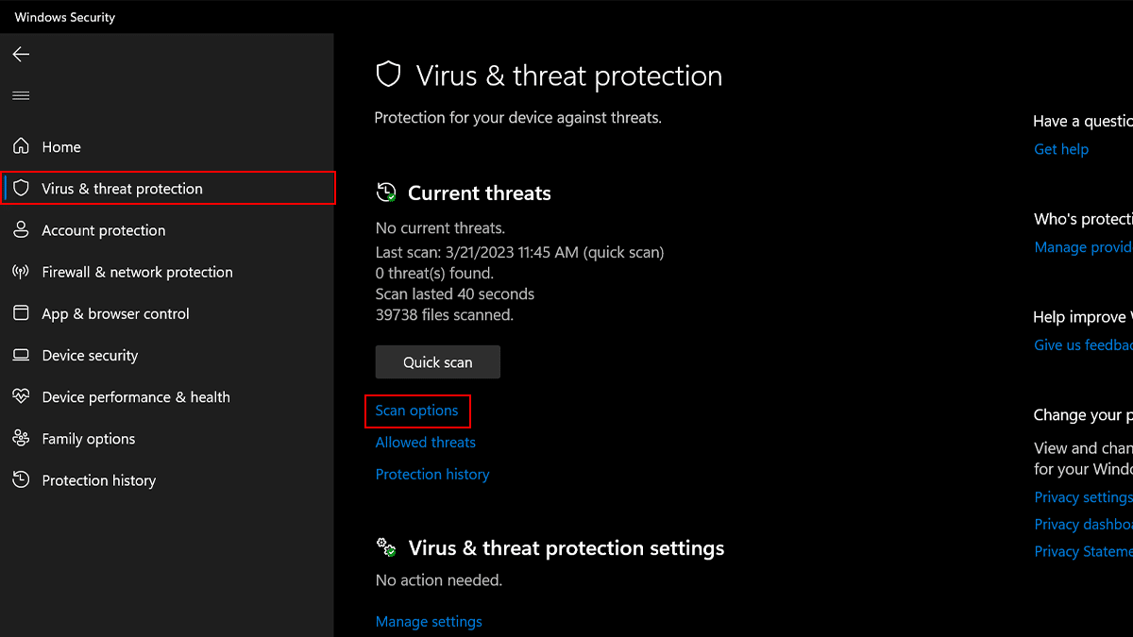Open Get help
1133x637 pixels.
tap(1060, 149)
